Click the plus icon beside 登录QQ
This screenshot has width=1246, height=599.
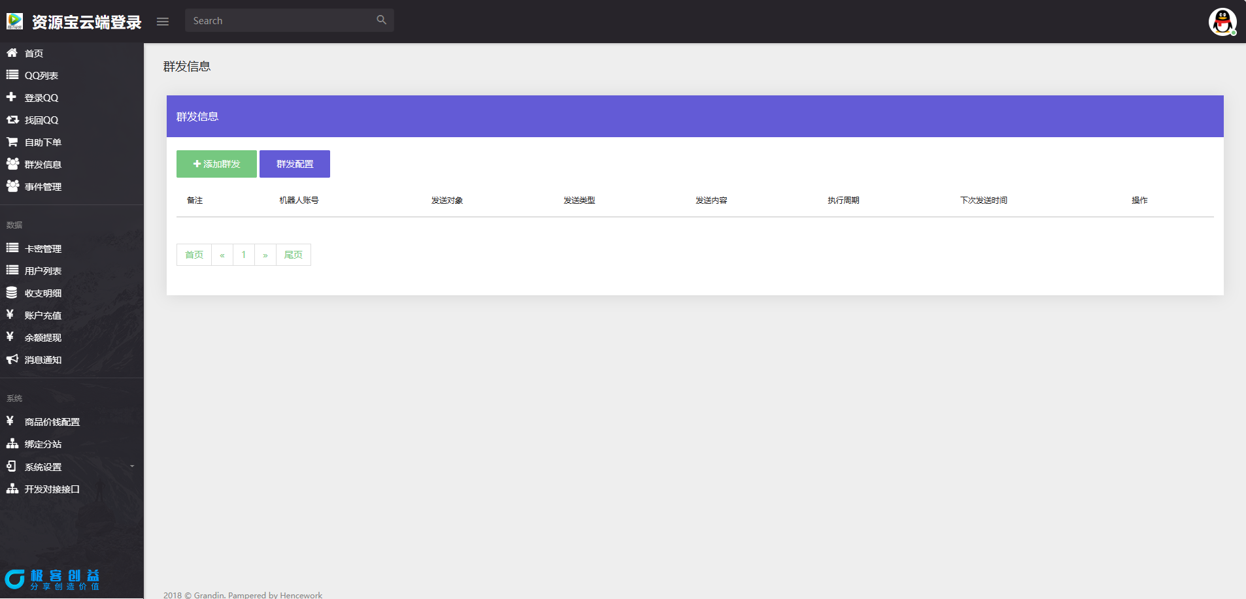11,97
